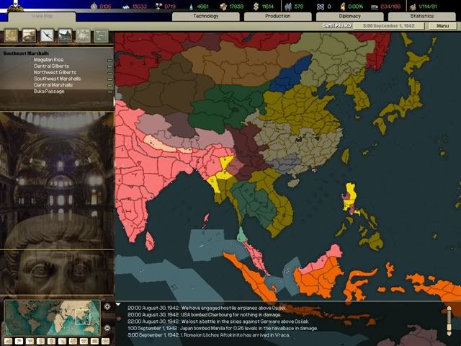Click the message log scrollbar
Screen dimensions: 461x346
[448, 317]
